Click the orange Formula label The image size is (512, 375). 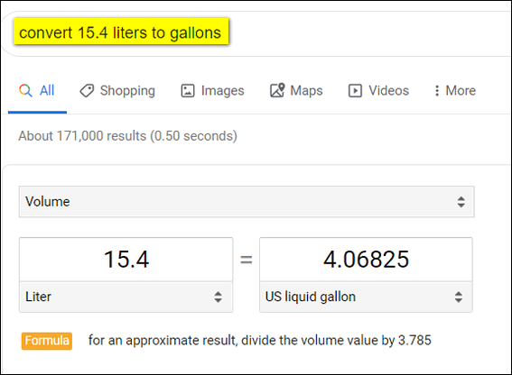[47, 341]
